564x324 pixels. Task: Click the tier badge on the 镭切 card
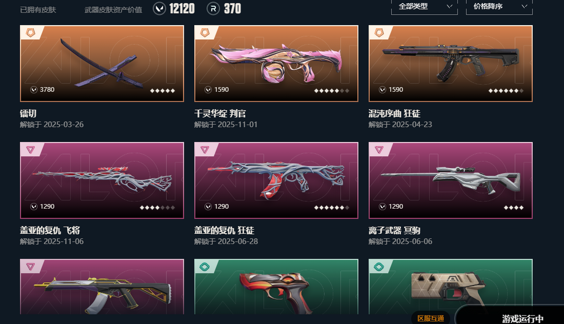31,33
